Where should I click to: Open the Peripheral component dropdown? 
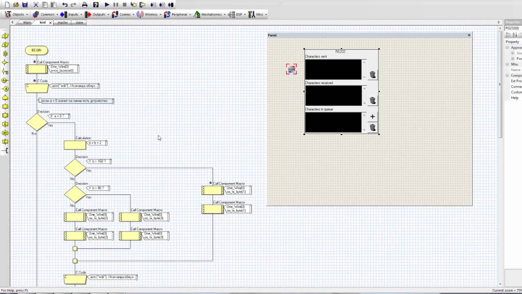[177, 14]
